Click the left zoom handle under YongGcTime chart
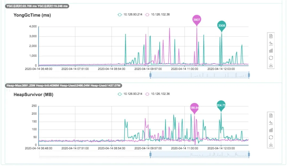290x166 pixels. click(150, 75)
